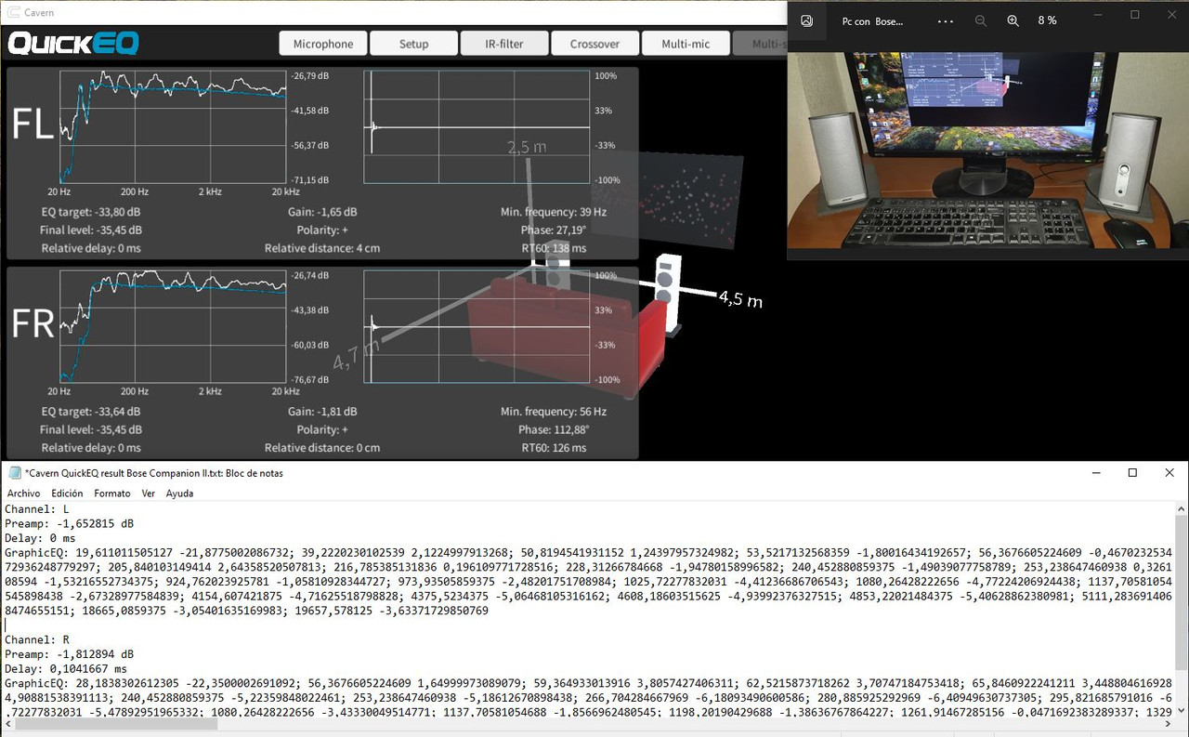1189x737 pixels.
Task: Open the Archivo menu in Notepad
Action: tap(24, 494)
